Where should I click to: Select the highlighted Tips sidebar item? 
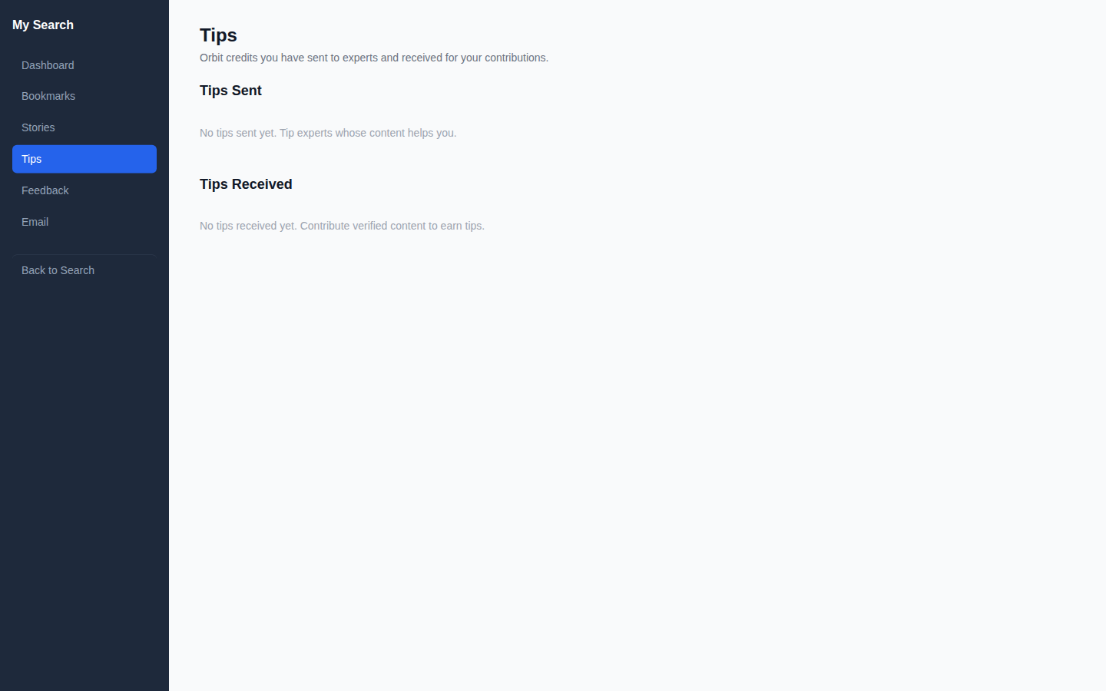84,159
